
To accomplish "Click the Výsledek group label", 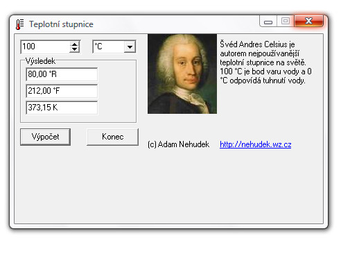I will click(x=40, y=61).
